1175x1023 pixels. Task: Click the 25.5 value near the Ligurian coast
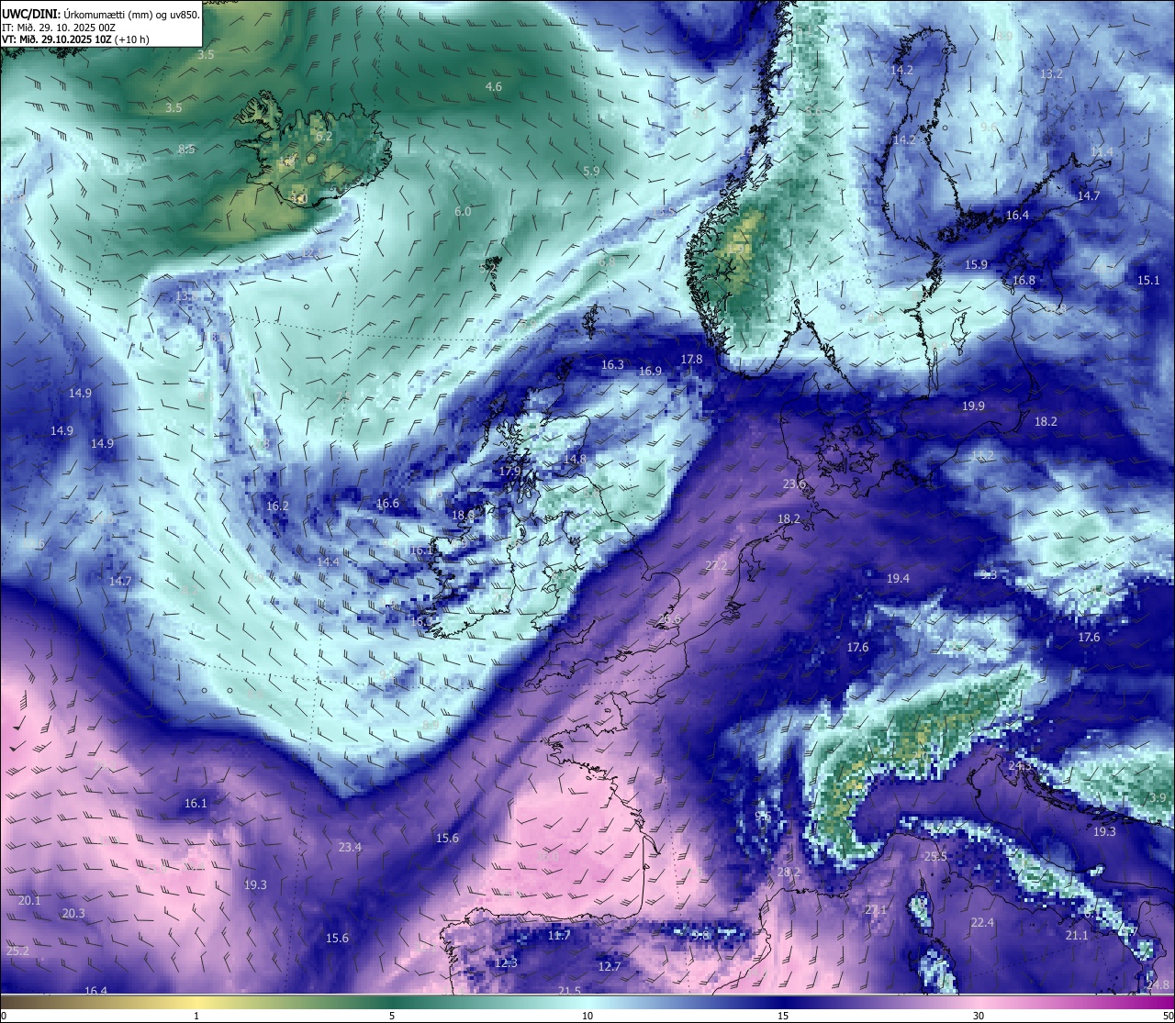pos(935,857)
